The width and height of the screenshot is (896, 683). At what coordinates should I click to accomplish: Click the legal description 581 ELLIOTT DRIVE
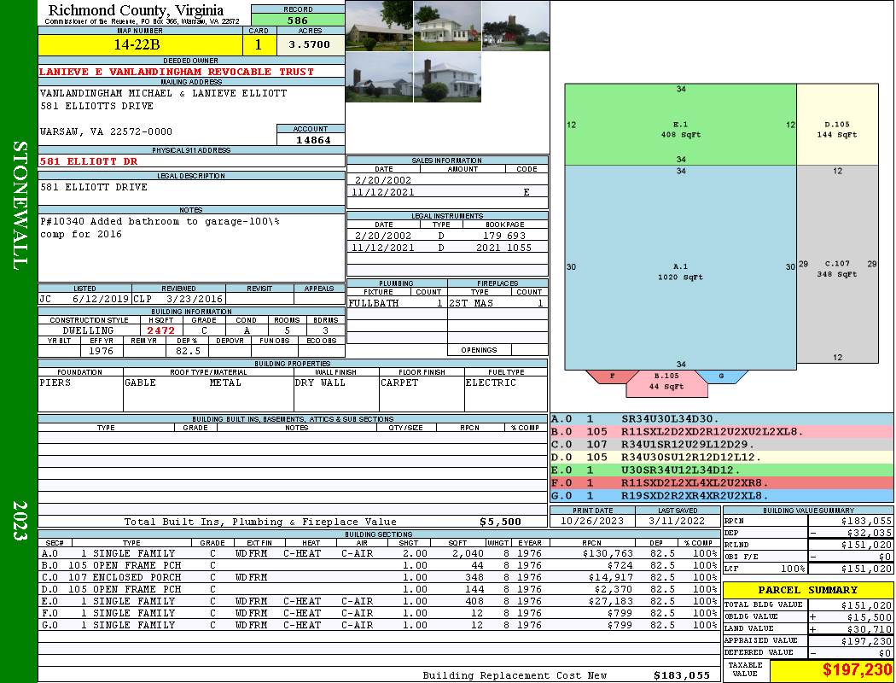(x=94, y=187)
